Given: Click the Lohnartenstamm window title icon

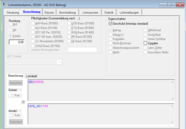Looking at the screenshot, I should [5, 5].
